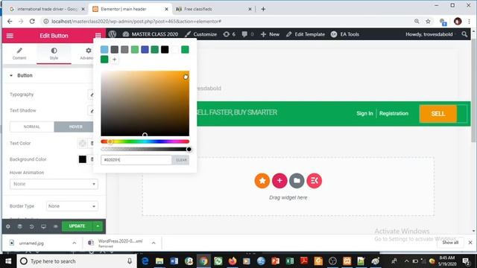Click the Preview Changes eye icon
The image size is (477, 268).
pyautogui.click(x=55, y=226)
